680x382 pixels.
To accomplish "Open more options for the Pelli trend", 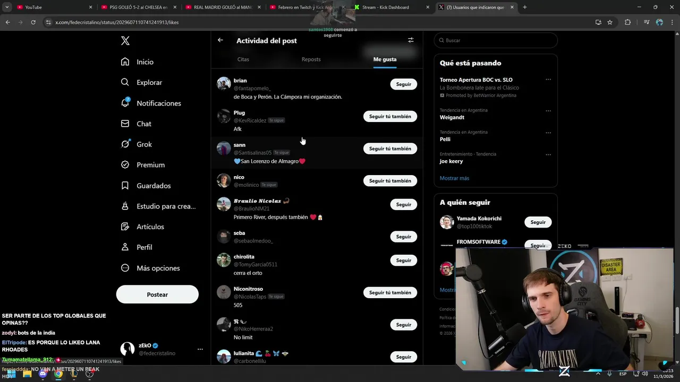I will (548, 133).
